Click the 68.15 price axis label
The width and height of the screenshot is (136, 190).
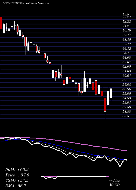(127, 40)
